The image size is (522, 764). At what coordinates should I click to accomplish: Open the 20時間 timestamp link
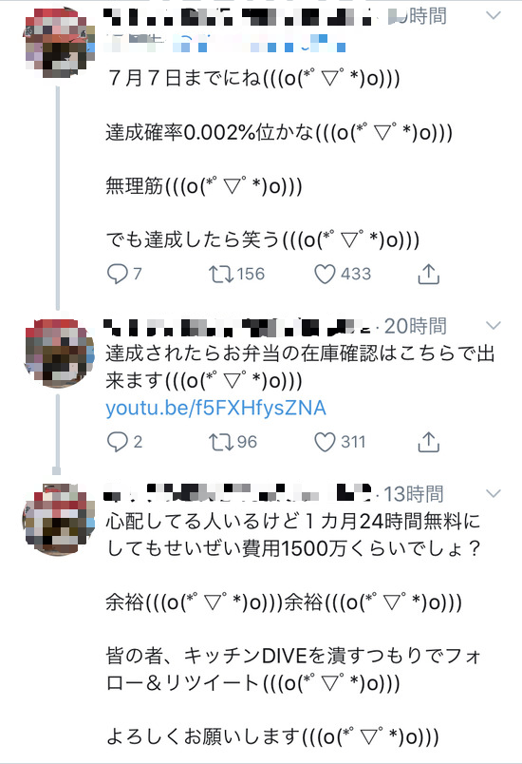pyautogui.click(x=415, y=326)
